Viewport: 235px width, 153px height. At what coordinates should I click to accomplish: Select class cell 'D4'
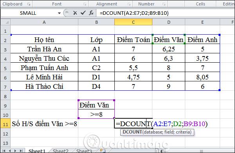[x=96, y=86]
